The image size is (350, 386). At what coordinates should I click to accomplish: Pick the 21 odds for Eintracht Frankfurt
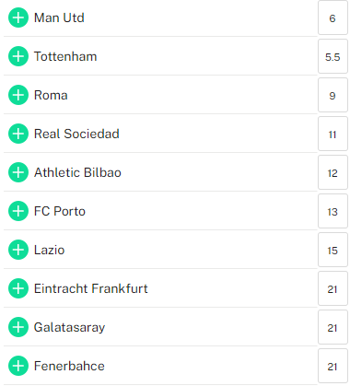tap(332, 288)
